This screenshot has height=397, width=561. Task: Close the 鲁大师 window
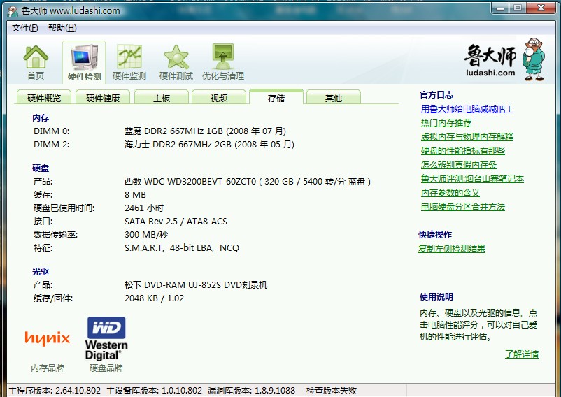pyautogui.click(x=541, y=8)
